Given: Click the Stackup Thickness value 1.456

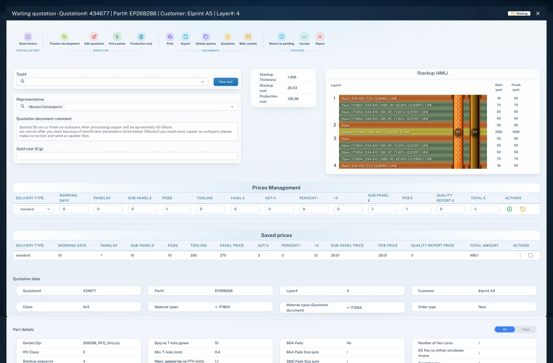Looking at the screenshot, I should tap(292, 77).
